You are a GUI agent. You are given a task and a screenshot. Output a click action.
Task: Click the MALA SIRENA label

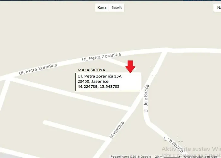coord(91,70)
